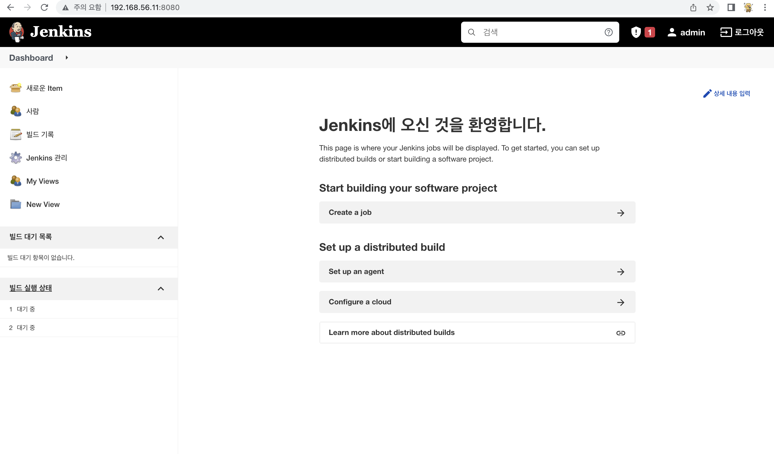Click the New View folder icon
This screenshot has height=454, width=774.
[15, 204]
